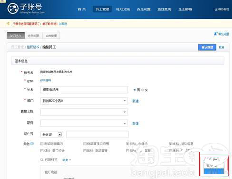Click the help question mark beside 角色
Image resolution: width=232 pixels, height=179 pixels.
32,143
